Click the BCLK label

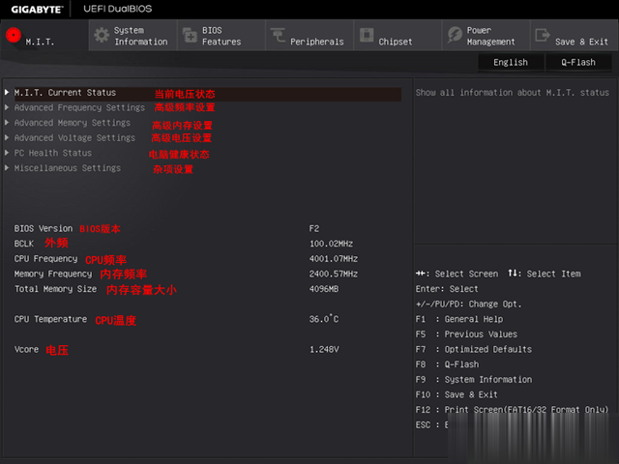tap(23, 244)
